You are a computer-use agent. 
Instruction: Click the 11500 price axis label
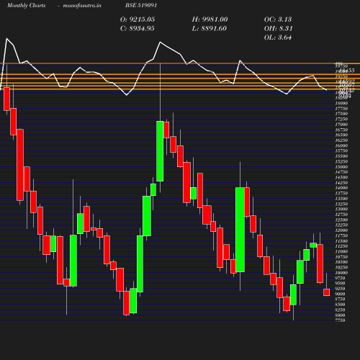click(341, 241)
